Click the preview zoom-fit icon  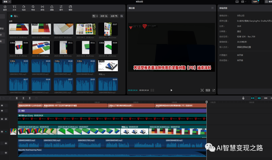tap(202, 90)
